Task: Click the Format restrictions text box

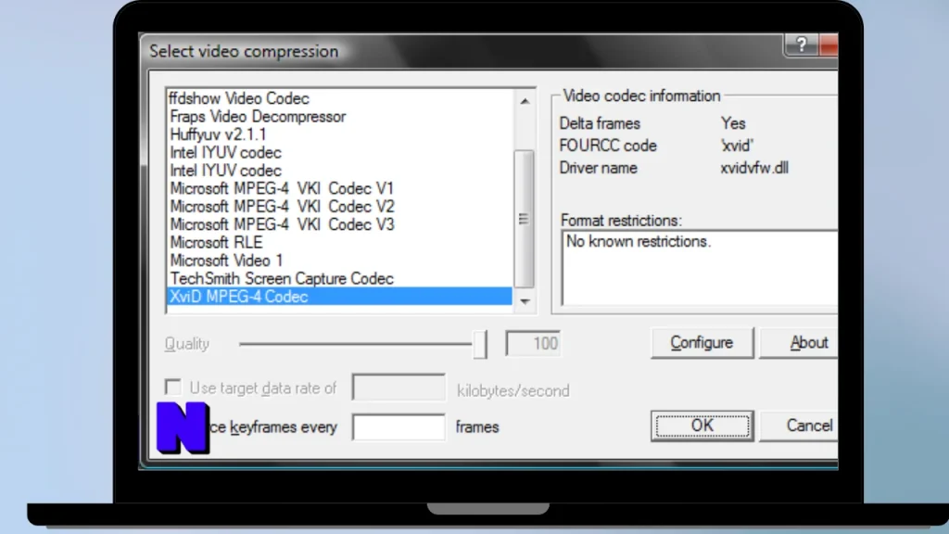Action: coord(700,268)
